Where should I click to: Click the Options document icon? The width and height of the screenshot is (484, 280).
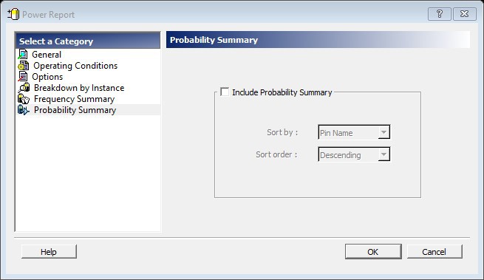[23, 77]
